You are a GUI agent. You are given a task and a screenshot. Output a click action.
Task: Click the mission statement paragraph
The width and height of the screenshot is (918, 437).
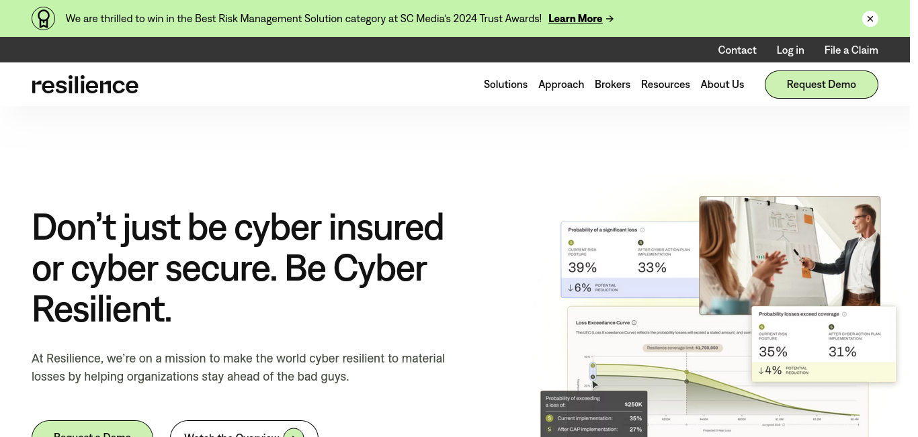point(238,367)
